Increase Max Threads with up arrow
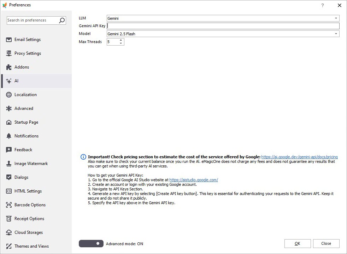 pyautogui.click(x=121, y=40)
